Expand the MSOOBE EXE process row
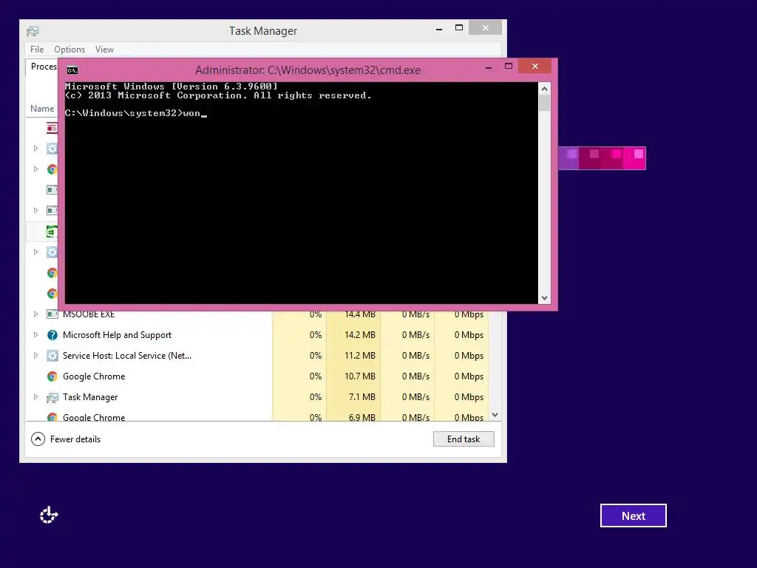The image size is (757, 568). 35,314
